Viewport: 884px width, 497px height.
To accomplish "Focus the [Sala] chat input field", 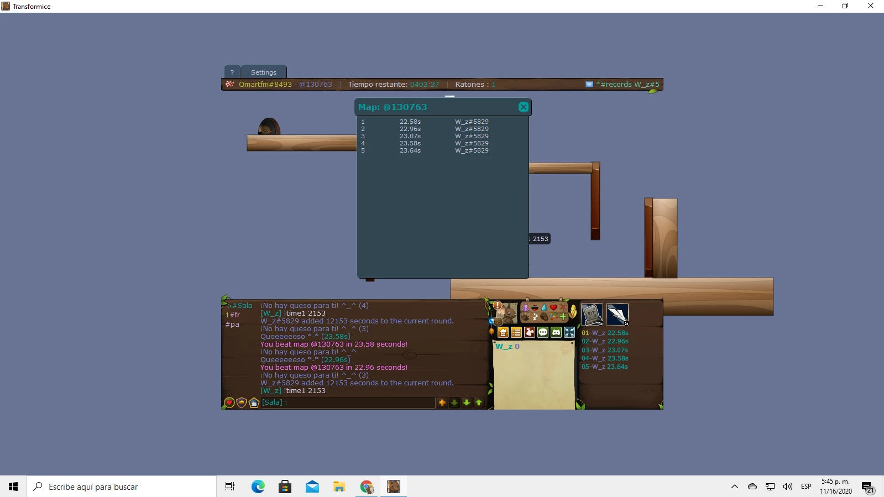I will 348,402.
